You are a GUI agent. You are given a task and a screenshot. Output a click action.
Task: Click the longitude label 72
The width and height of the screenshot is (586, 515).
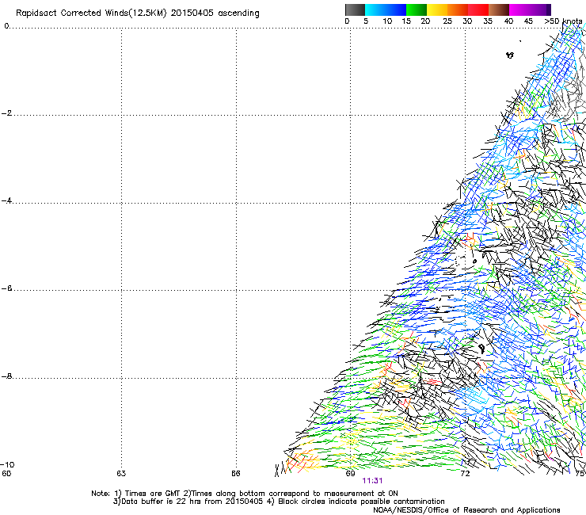pos(465,474)
